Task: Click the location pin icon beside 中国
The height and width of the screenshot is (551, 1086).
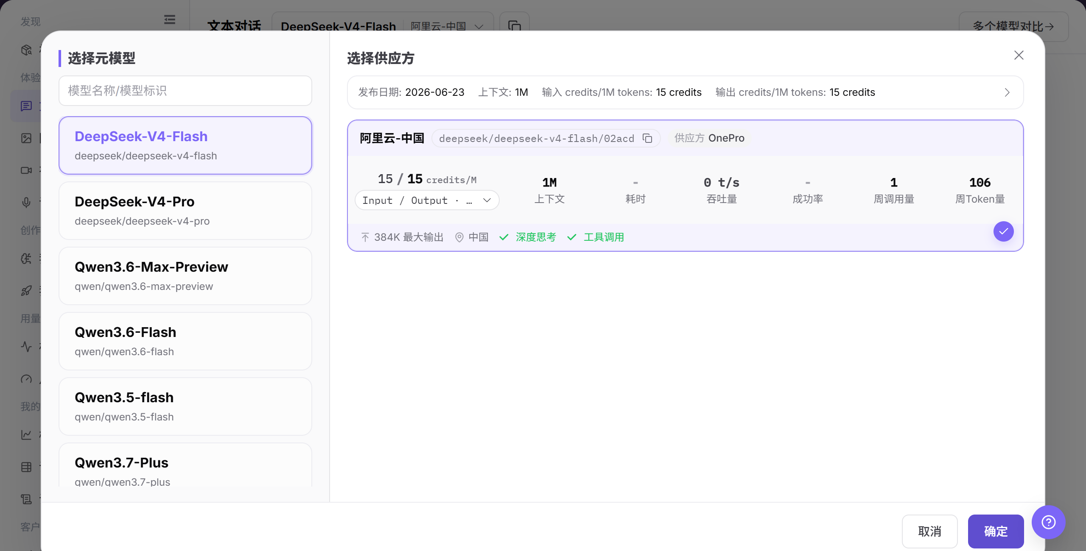Action: [459, 237]
